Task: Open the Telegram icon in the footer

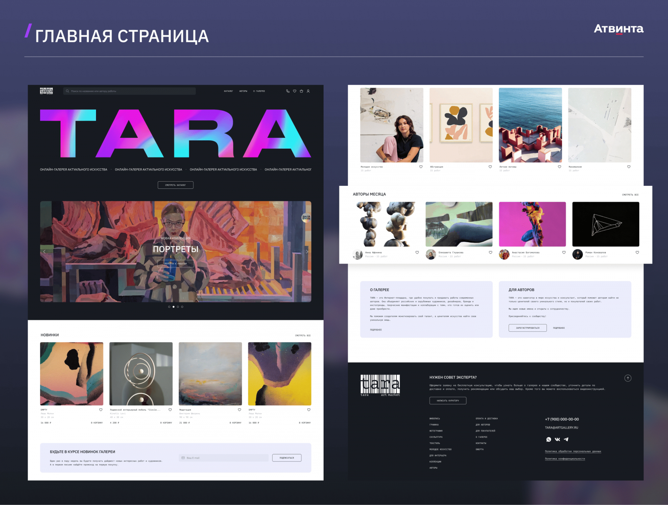Action: click(566, 439)
